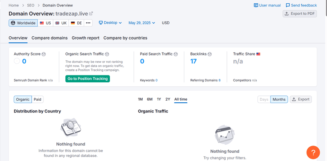
Task: Select Days granularity
Action: 264,99
